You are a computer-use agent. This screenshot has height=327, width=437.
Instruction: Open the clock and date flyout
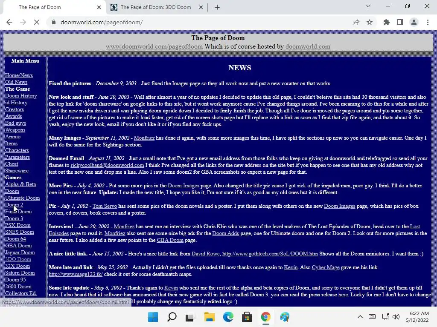coord(417,317)
